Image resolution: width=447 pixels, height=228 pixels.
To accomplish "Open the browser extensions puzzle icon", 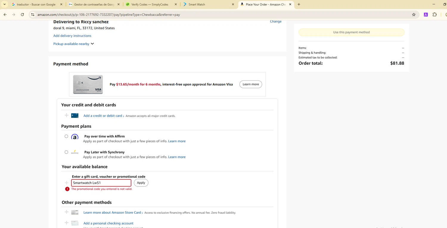I will 434,15.
